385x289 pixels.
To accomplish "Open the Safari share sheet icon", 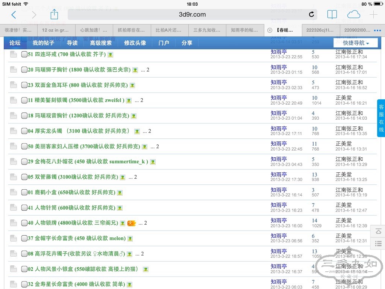I will pos(54,15).
